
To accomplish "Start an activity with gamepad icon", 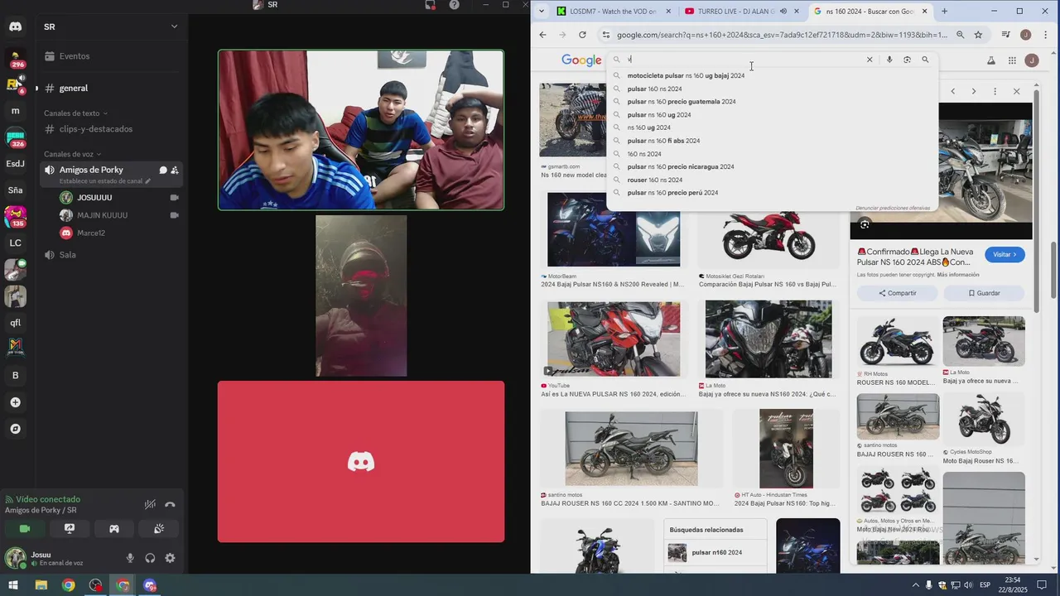I will [114, 529].
